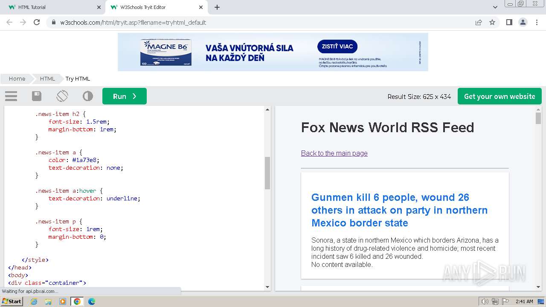Click the No content available text
This screenshot has height=307, width=546.
342,264
